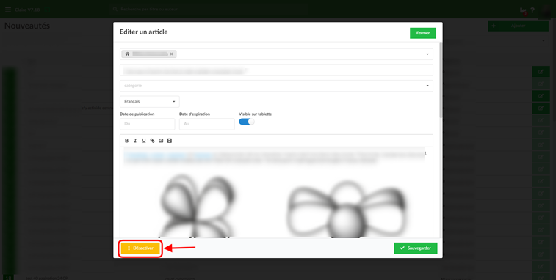Toggle Visible sur tablette switch
This screenshot has width=556, height=280.
tap(247, 122)
